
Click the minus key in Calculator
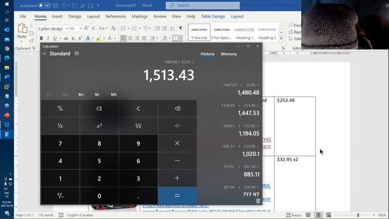point(177,161)
